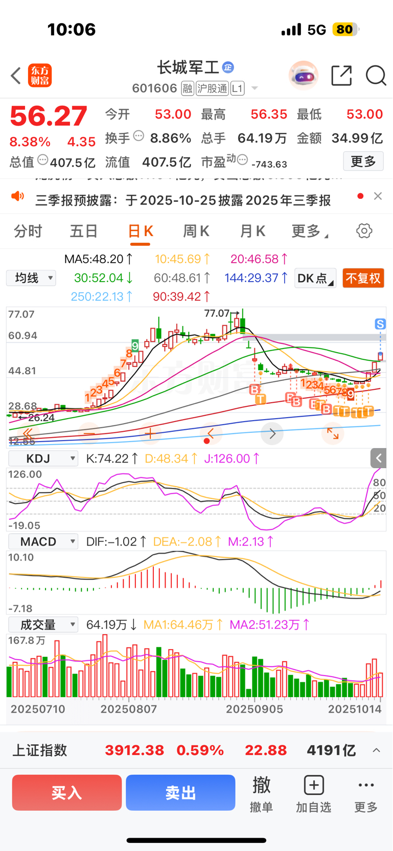Image resolution: width=393 pixels, height=851 pixels.
Task: Tap the fullscreen expand arrows on chart
Action: pos(333,433)
